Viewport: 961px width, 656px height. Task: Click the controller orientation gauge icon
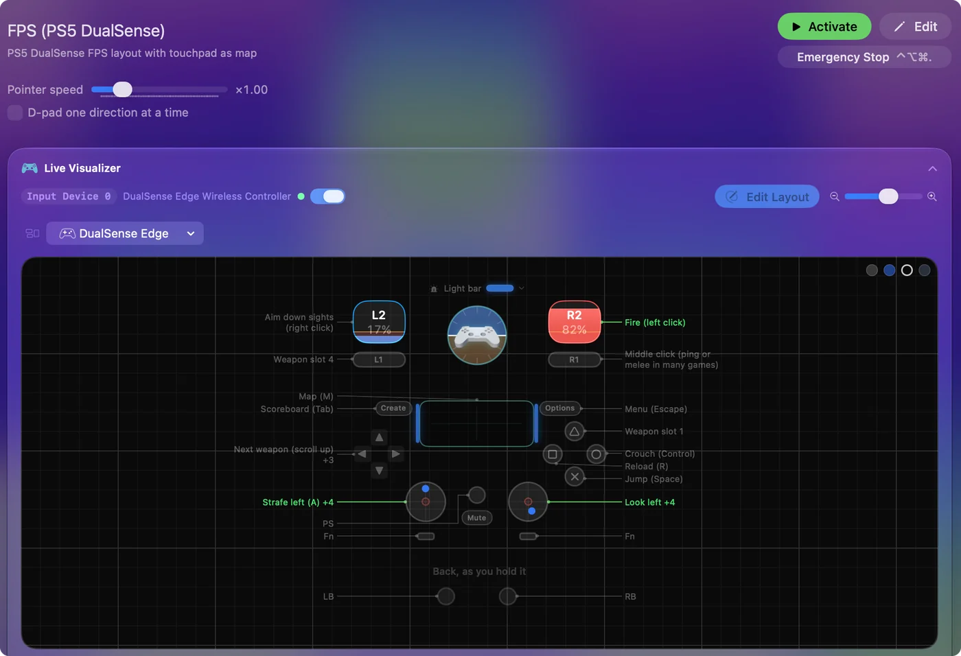(x=477, y=335)
